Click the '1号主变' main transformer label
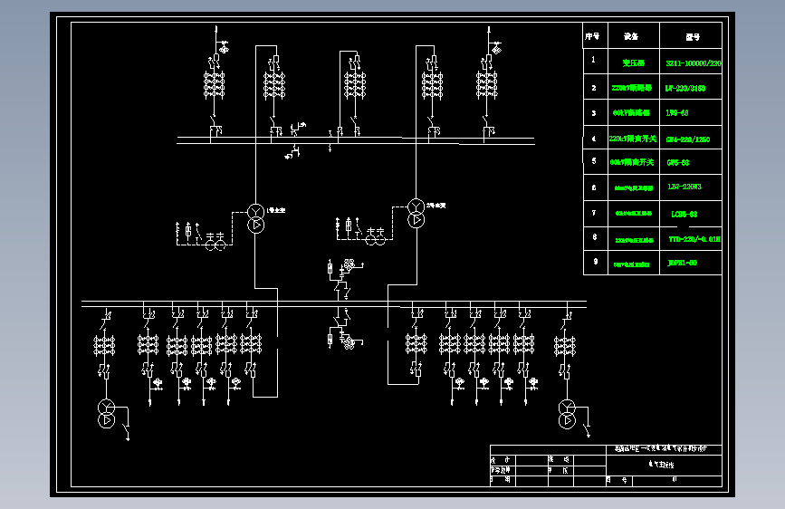 click(276, 210)
